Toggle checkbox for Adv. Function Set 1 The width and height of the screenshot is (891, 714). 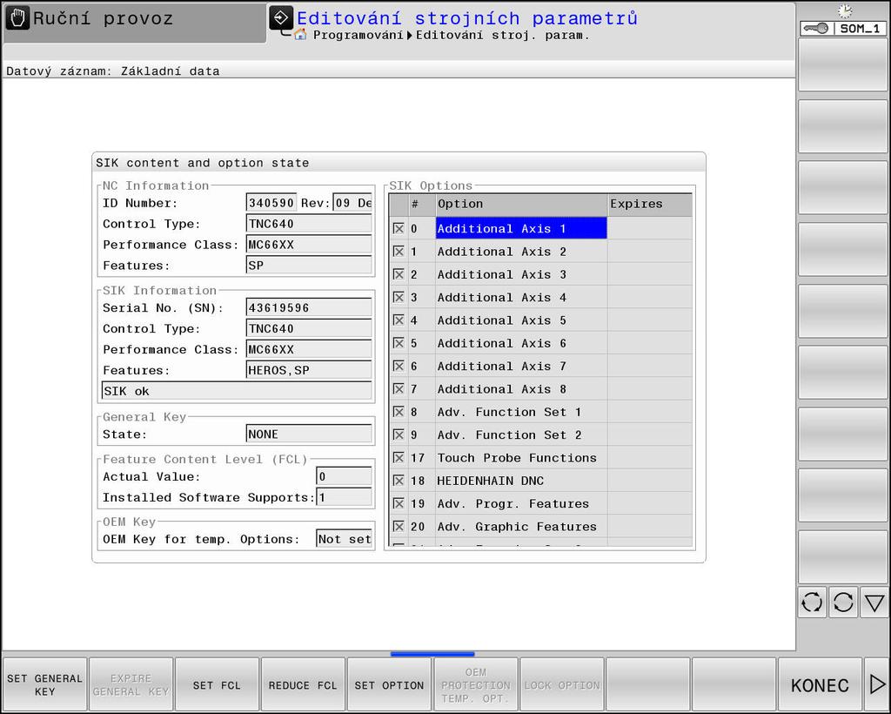[399, 412]
